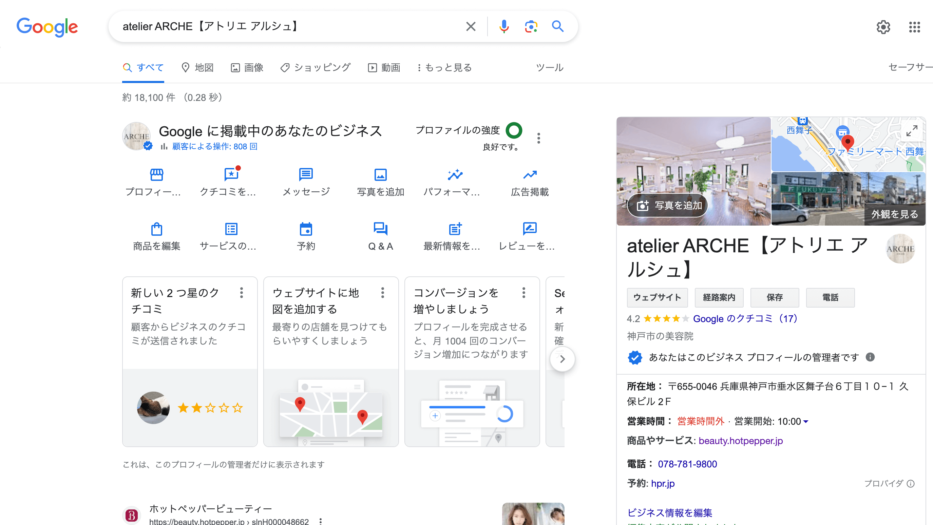
Task: Open the beauty.hotpepper.jp link
Action: (740, 441)
